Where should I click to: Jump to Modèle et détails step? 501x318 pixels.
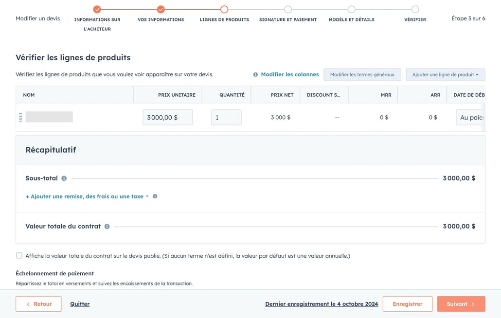tap(351, 9)
